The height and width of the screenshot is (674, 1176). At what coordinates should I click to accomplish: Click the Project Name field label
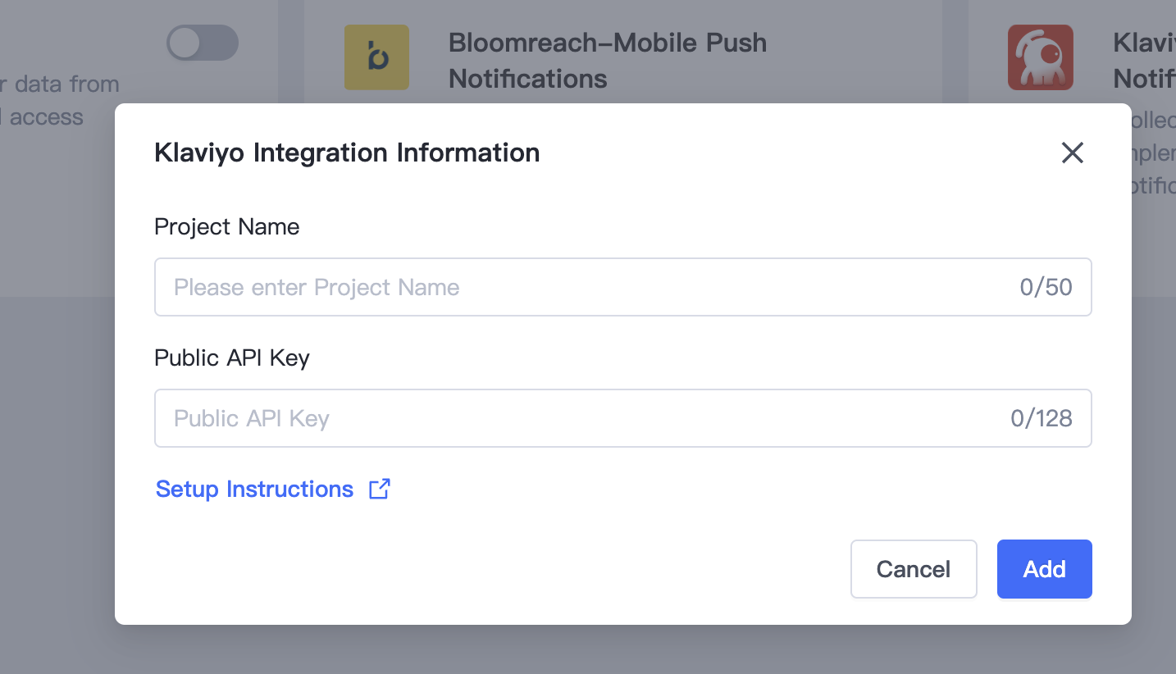(227, 226)
